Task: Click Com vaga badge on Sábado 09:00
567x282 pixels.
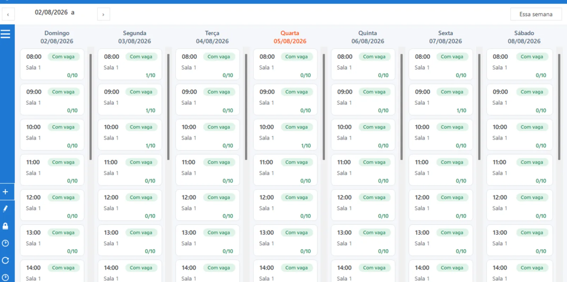Action: pos(532,92)
